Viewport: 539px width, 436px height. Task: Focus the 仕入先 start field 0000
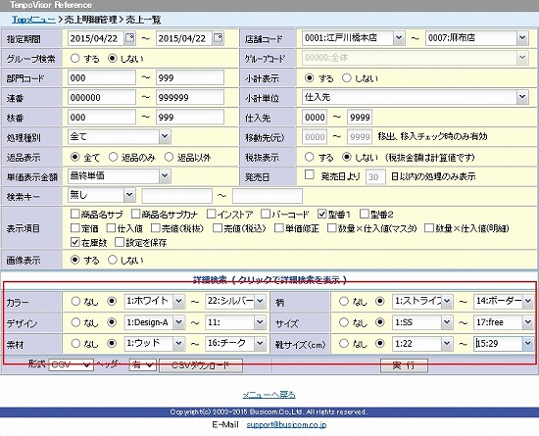[x=315, y=118]
